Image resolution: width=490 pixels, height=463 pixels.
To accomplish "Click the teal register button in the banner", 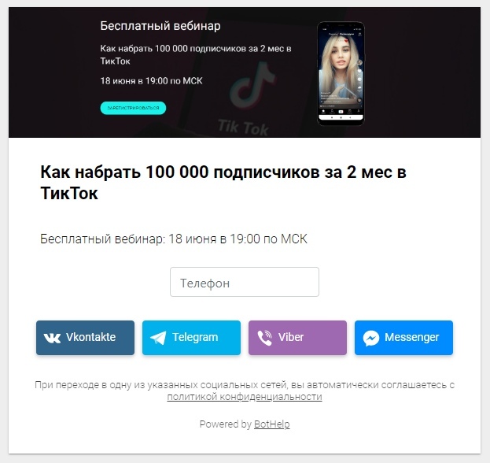I will [x=133, y=108].
